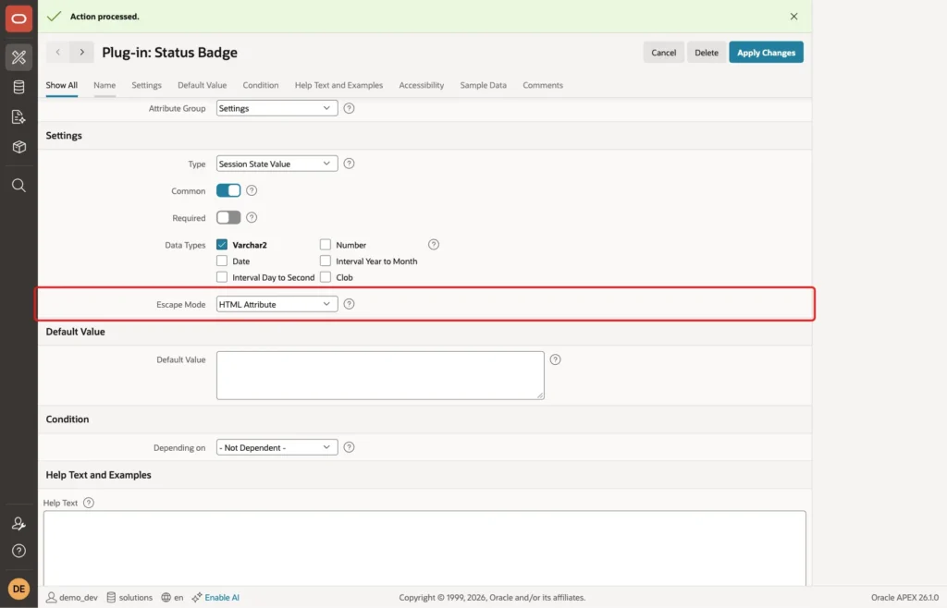Click the Enable AI link

[x=222, y=597]
